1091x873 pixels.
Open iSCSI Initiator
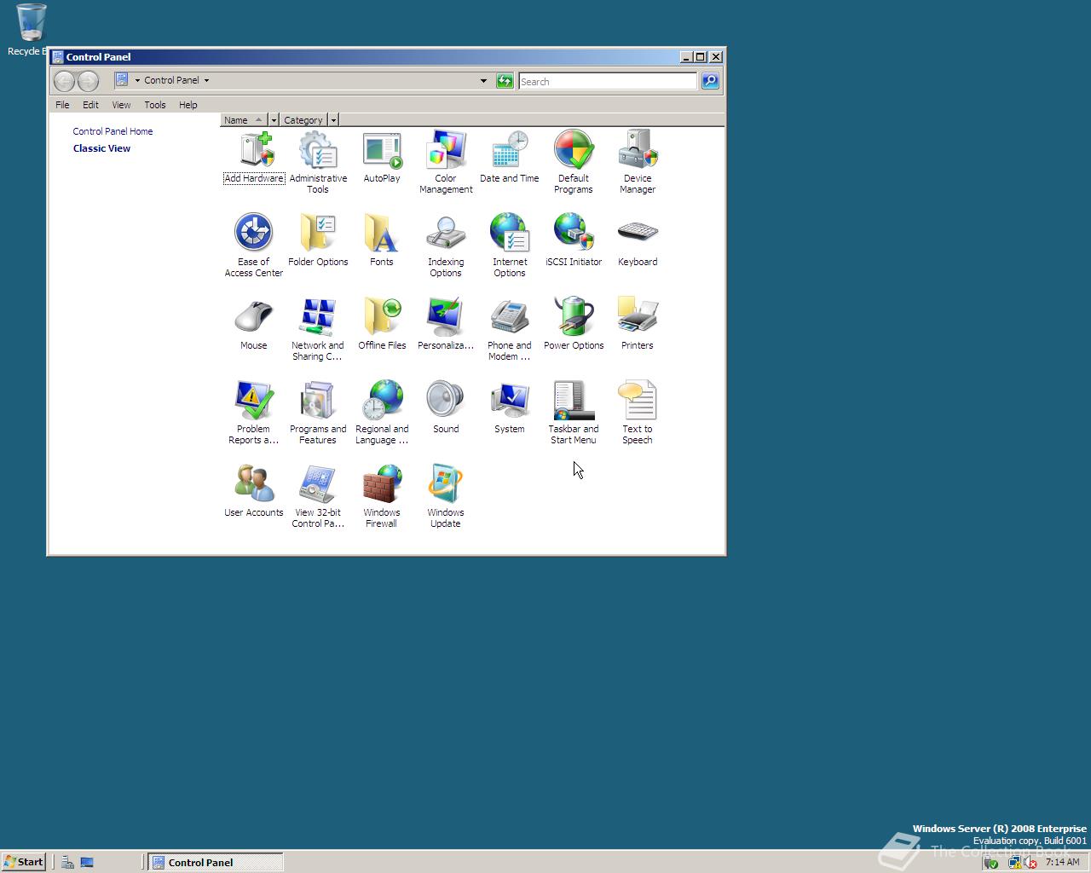(x=574, y=240)
